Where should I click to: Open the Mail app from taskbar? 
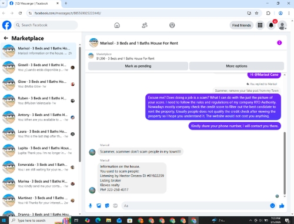click(x=119, y=220)
